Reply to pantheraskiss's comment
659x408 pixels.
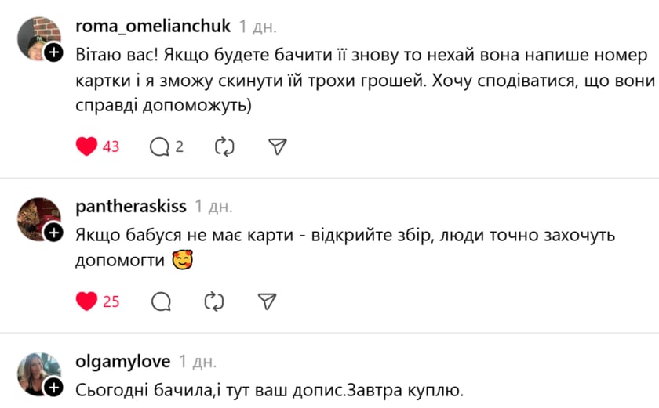160,301
